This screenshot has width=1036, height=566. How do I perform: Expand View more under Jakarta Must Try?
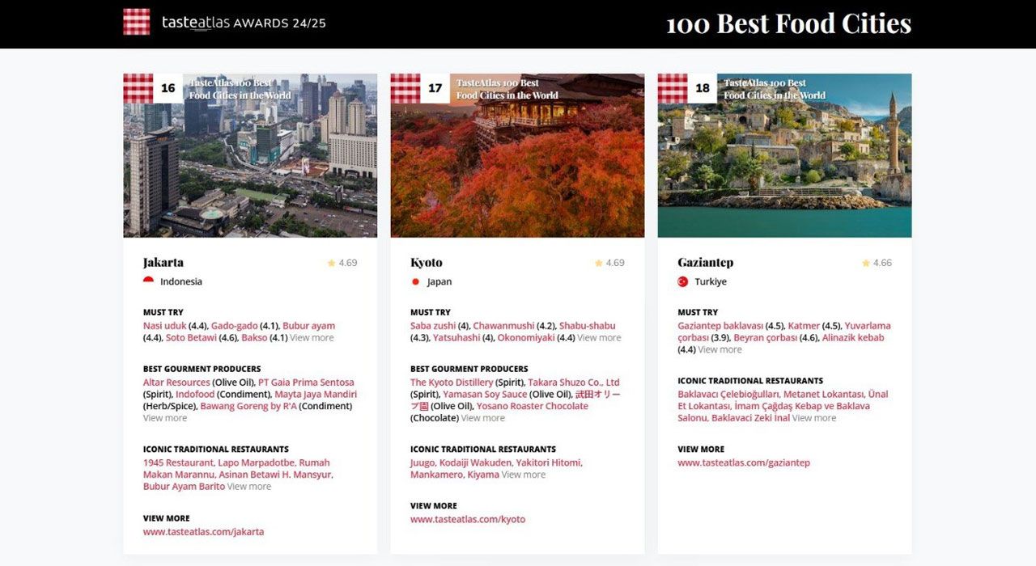point(312,338)
